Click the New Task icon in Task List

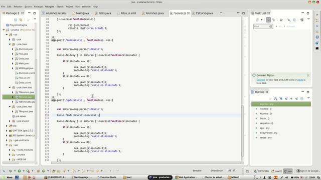click(257, 20)
